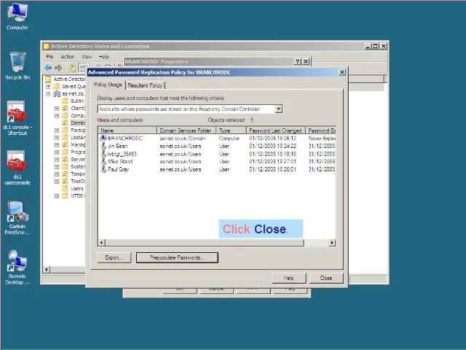Expand the System tree node
This screenshot has width=466, height=350.
point(57,167)
